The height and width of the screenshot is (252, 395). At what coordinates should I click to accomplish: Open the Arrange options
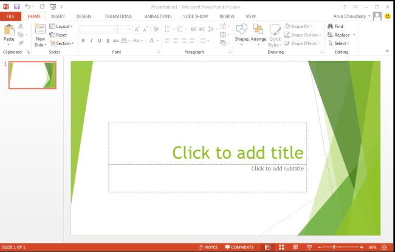click(258, 35)
